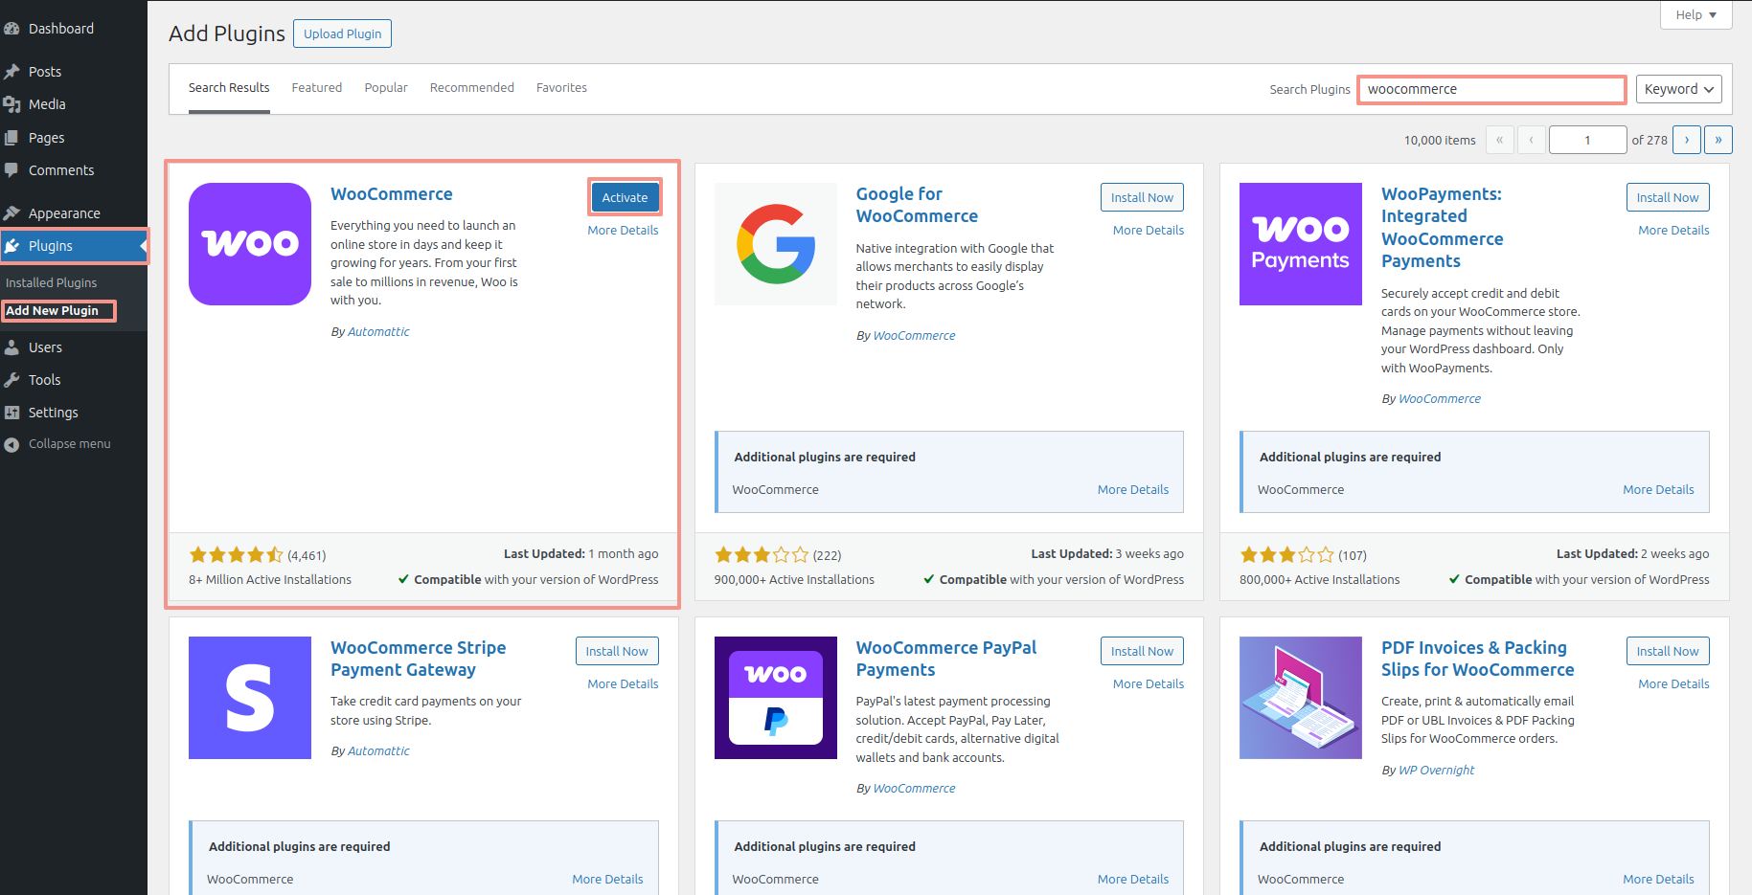
Task: Open the Keyword search type dropdown
Action: 1678,89
